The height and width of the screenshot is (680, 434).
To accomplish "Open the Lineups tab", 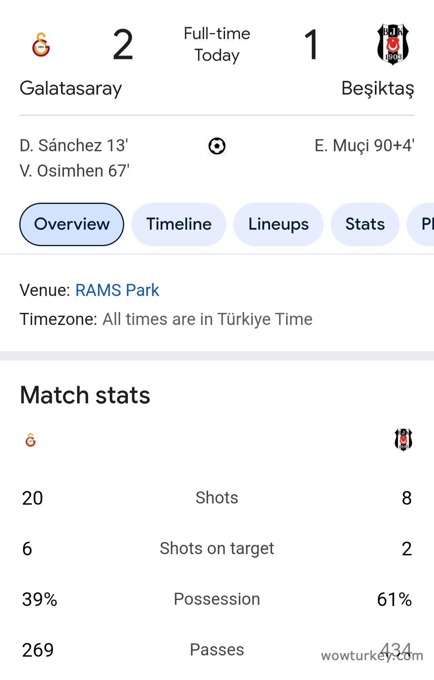I will [x=278, y=224].
